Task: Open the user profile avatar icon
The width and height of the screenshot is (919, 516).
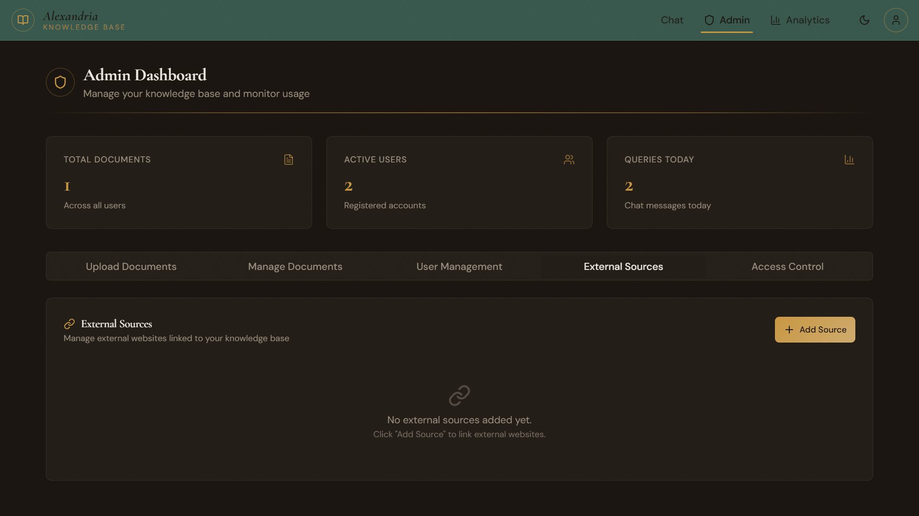Action: (896, 20)
